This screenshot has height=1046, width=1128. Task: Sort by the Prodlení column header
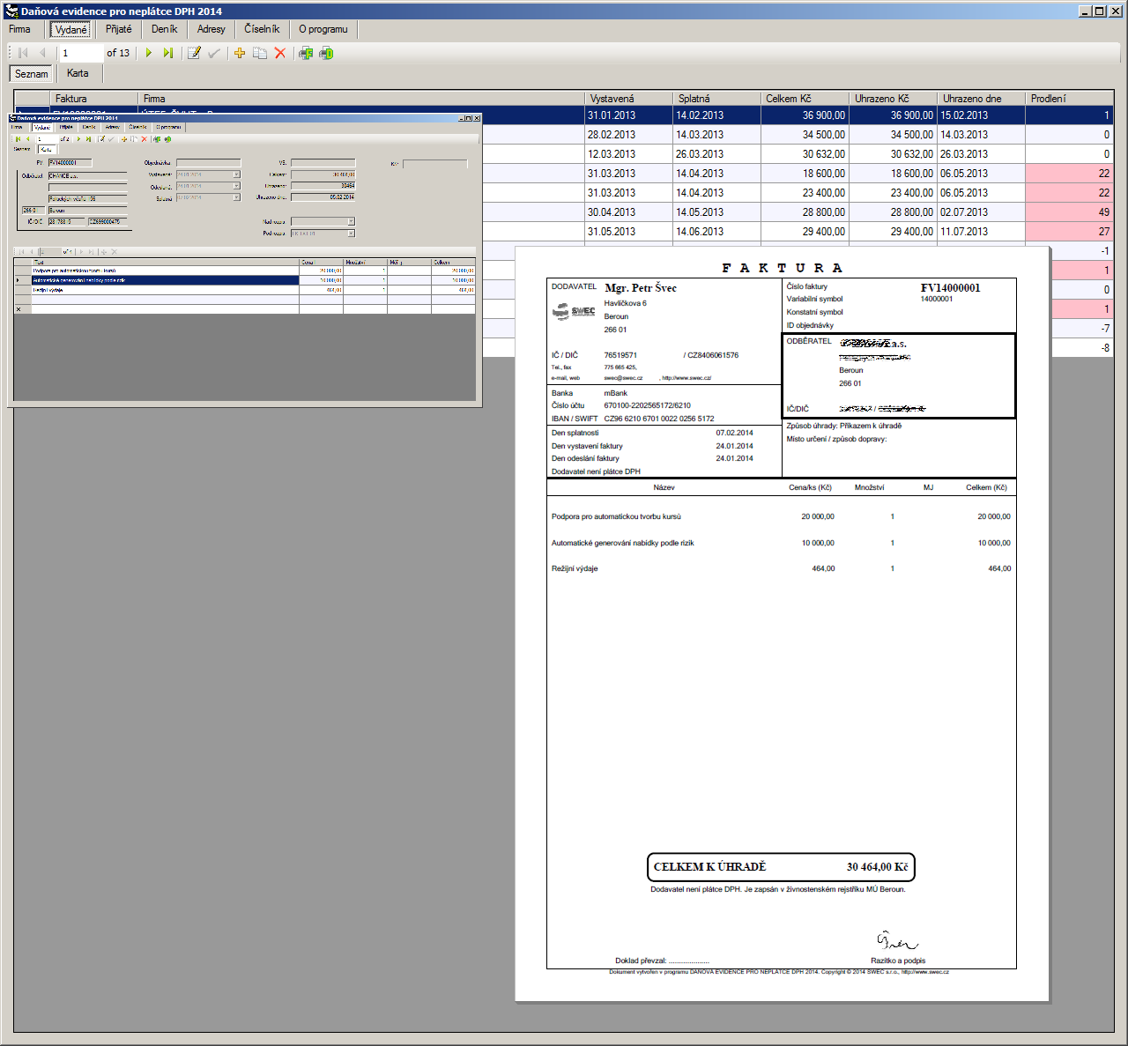pos(1070,99)
